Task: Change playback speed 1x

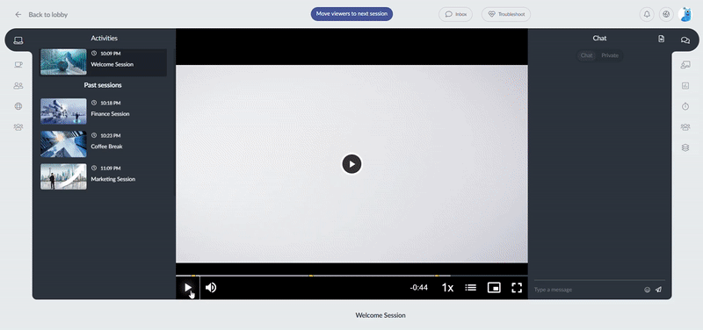Action: coord(447,288)
